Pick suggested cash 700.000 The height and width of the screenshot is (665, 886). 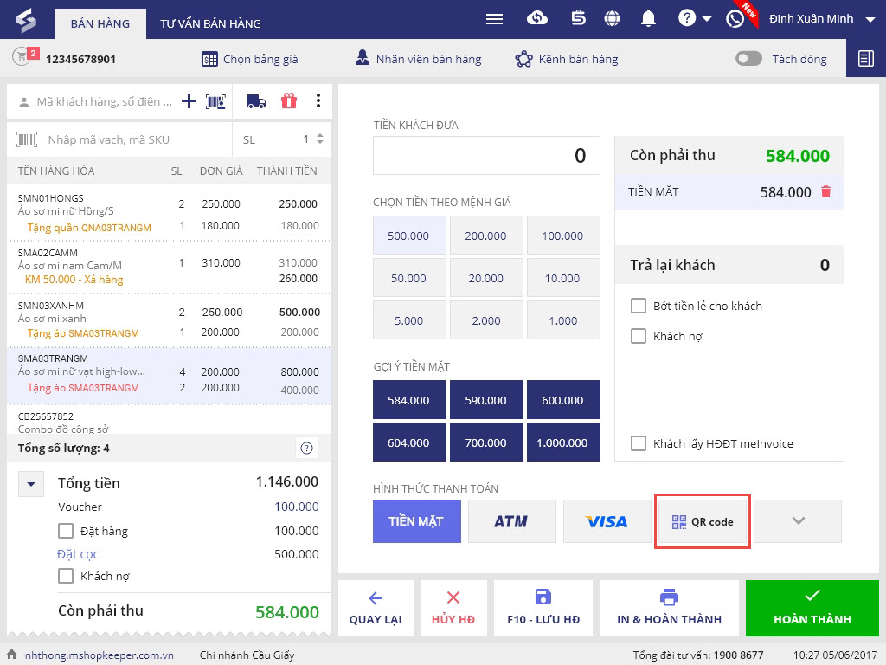tap(486, 442)
